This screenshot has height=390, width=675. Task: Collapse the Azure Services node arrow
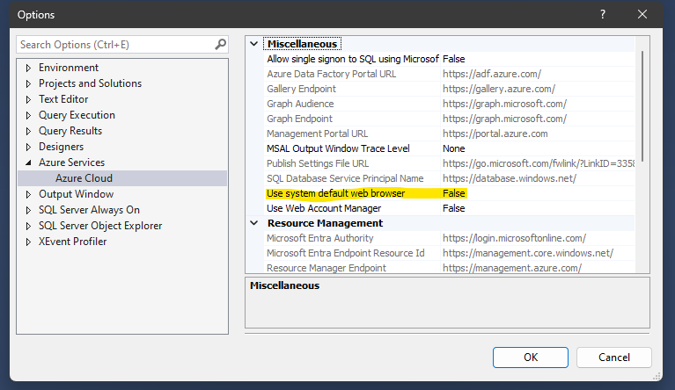pos(28,162)
